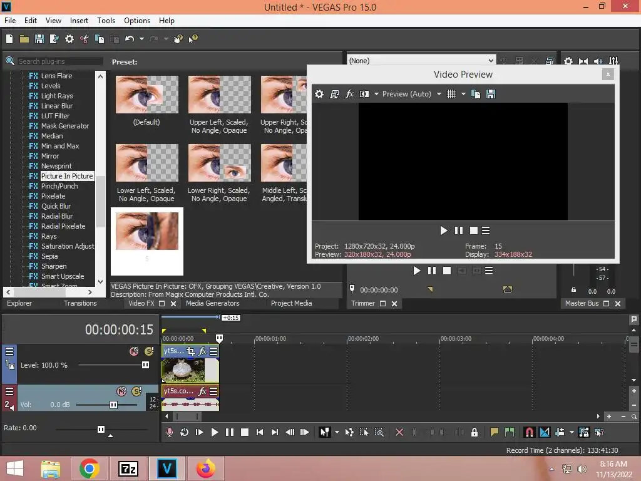Insert a marker with the yellow flag icon

(x=495, y=432)
